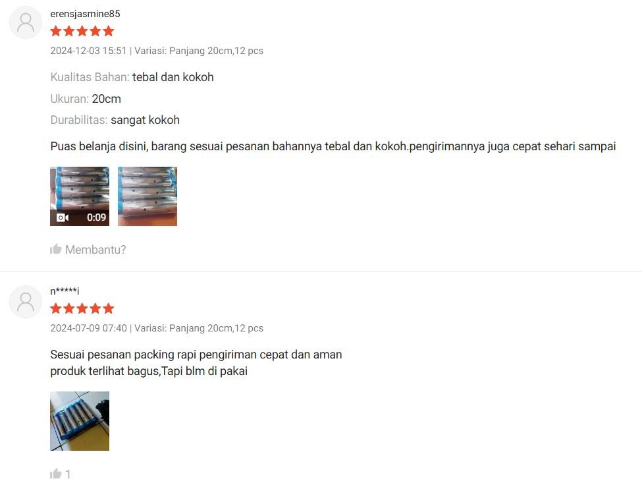Click the n*****i username text
This screenshot has width=642, height=487.
tap(65, 291)
